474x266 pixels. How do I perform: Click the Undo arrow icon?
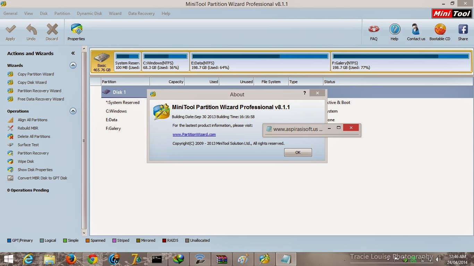pos(31,29)
